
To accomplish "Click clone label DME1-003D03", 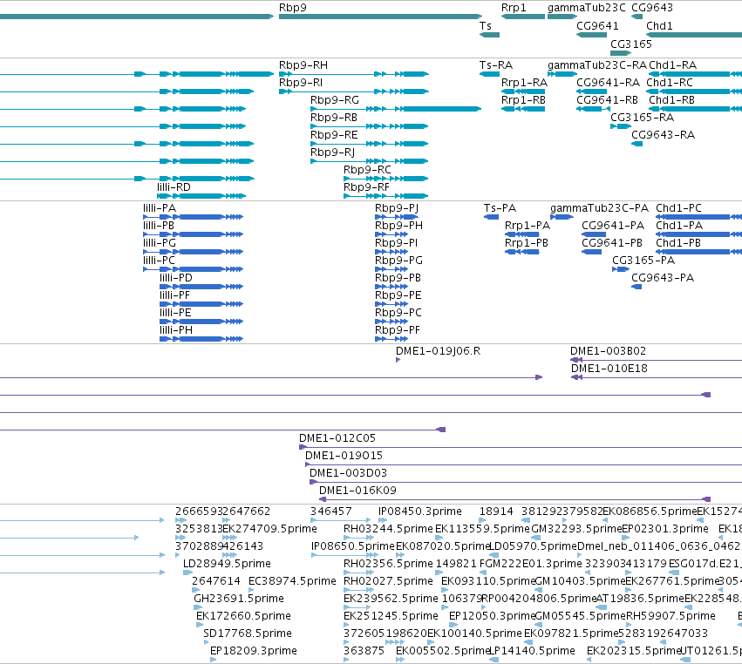I will 348,473.
